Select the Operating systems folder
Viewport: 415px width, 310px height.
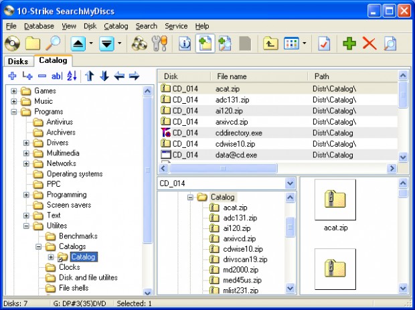pos(75,174)
